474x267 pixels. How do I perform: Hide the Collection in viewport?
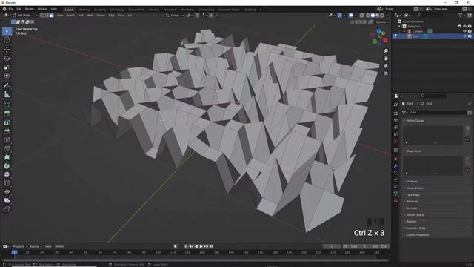[x=464, y=27]
